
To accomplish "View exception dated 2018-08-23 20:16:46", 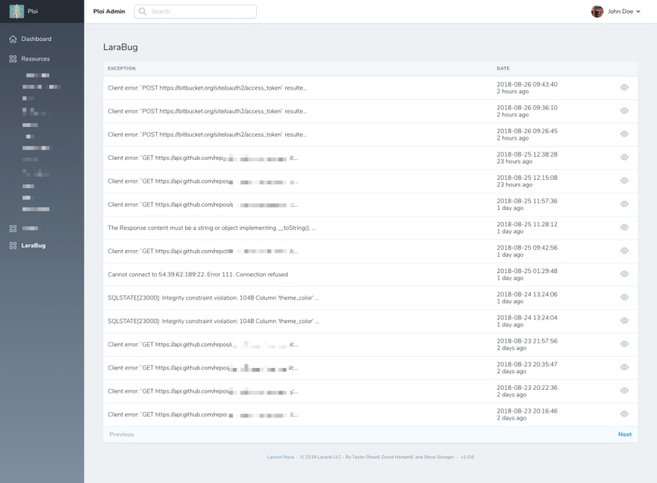I will coord(624,414).
